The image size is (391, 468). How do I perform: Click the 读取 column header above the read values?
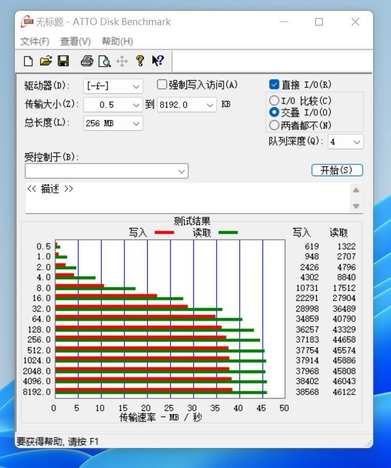point(339,233)
